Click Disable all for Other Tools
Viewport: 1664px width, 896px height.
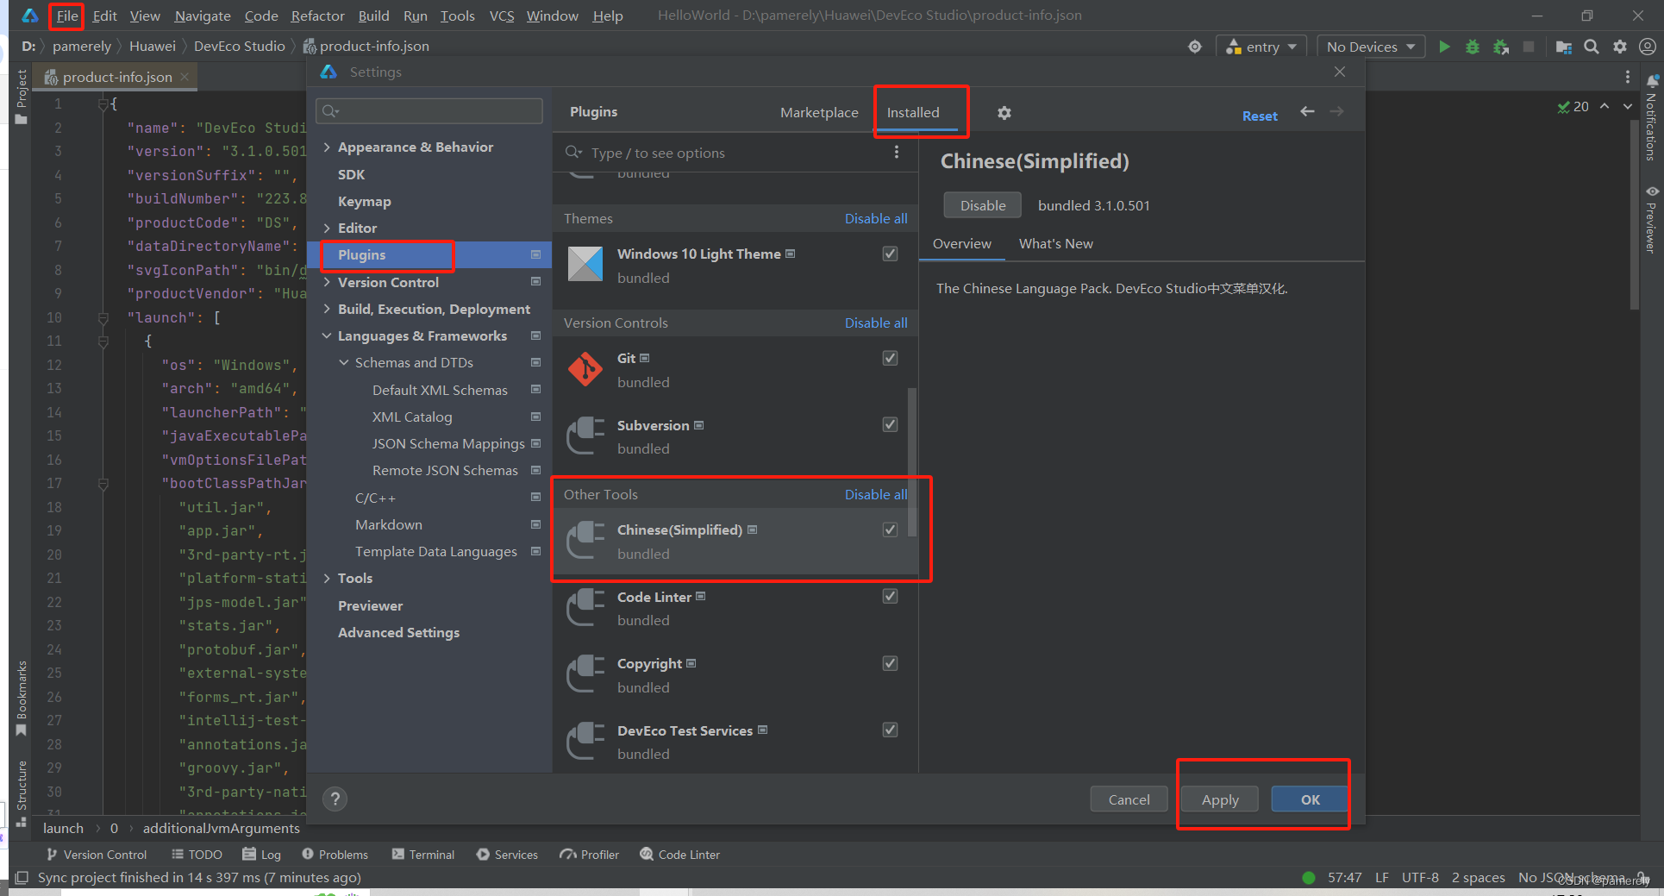tap(876, 494)
